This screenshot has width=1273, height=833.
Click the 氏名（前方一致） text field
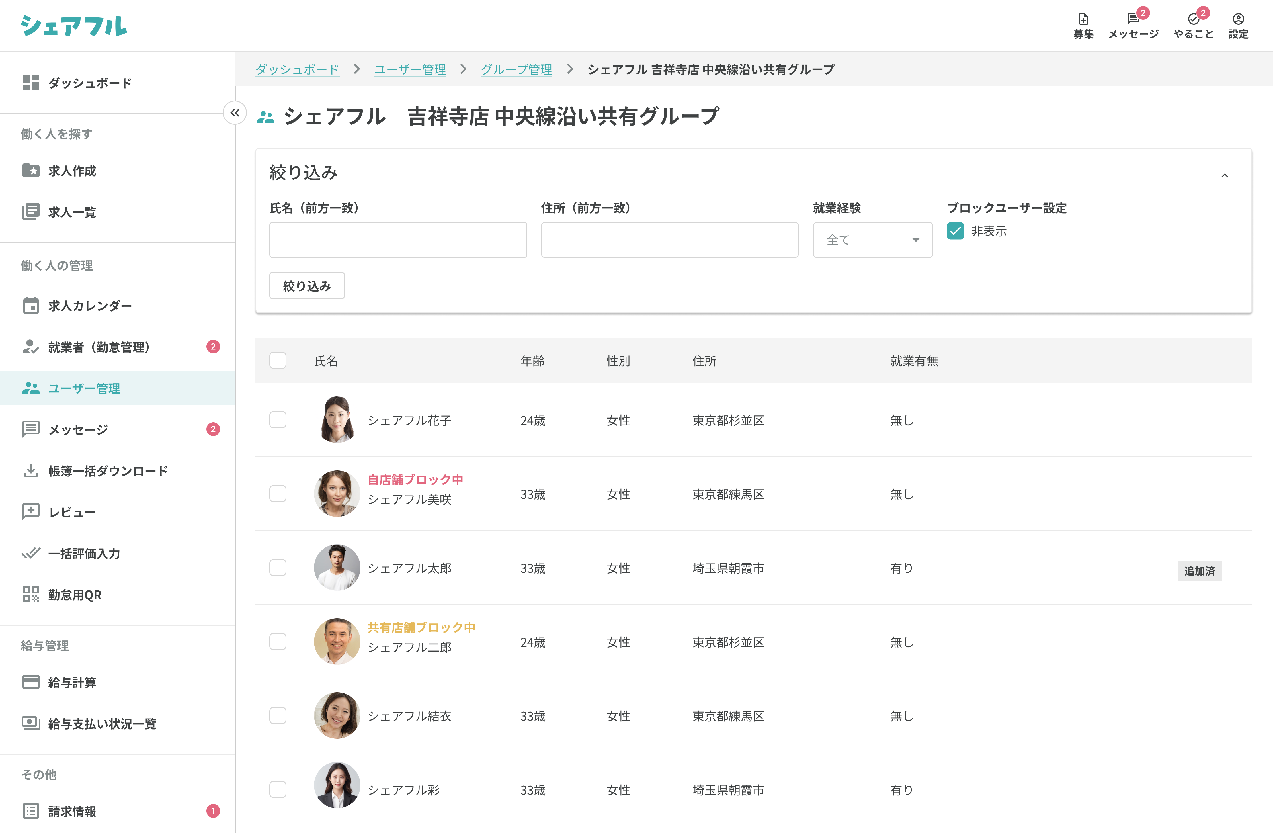tap(398, 240)
